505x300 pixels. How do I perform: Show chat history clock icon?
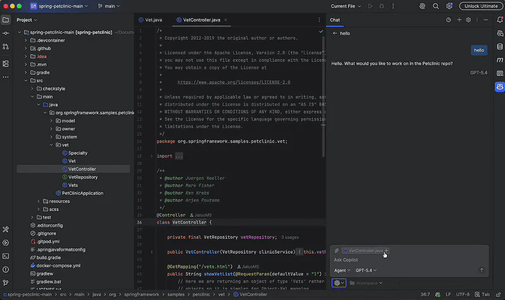(448, 20)
